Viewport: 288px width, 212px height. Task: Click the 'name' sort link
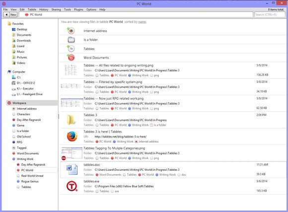click(142, 22)
